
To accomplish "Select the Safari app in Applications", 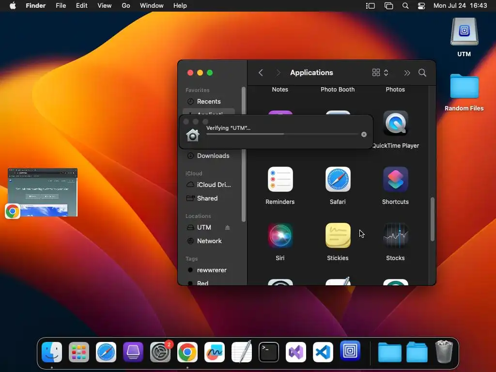I will pos(338,179).
